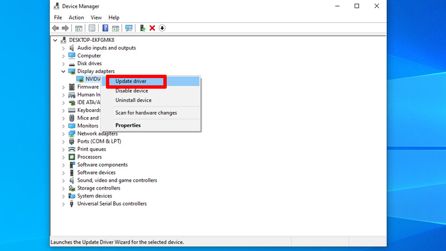This screenshot has height=251, width=446.
Task: Click the Mice category mouse icon
Action: [x=72, y=118]
